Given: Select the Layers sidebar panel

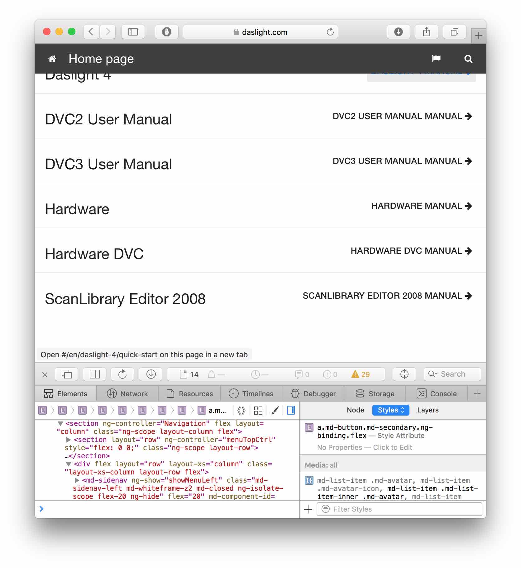Looking at the screenshot, I should coord(428,410).
